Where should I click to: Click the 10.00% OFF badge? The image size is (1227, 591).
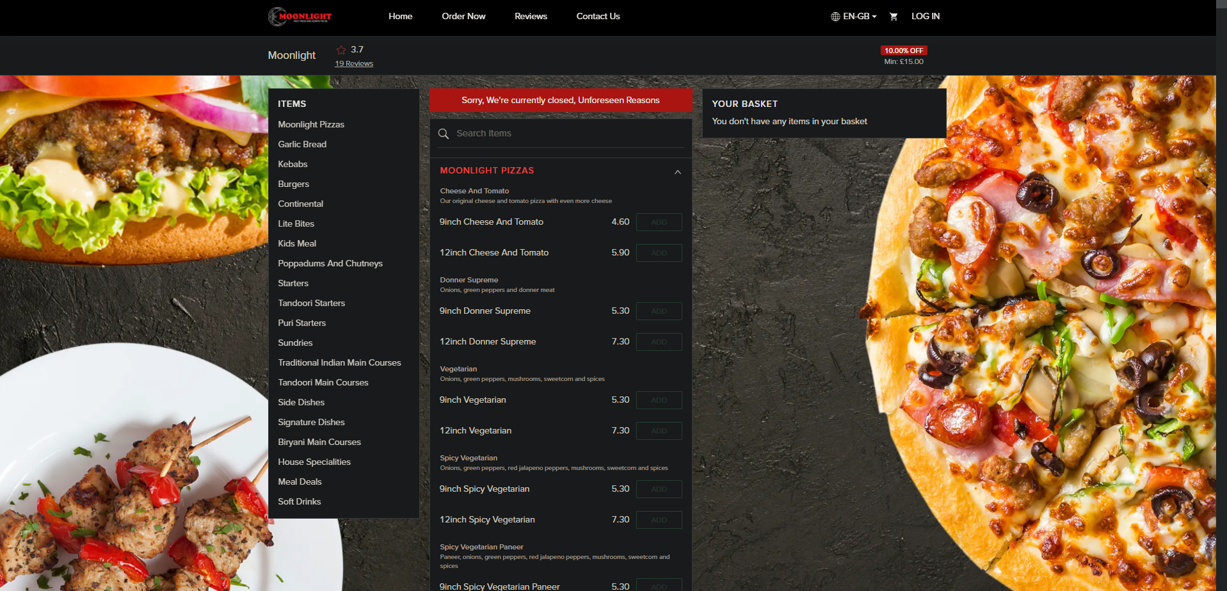click(904, 51)
